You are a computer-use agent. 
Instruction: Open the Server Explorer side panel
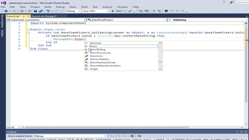tap(2, 21)
